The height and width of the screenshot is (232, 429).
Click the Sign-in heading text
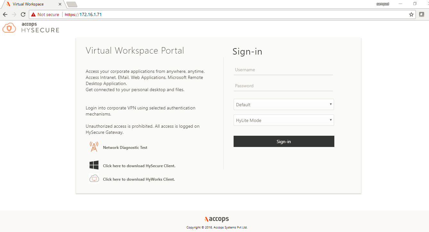(x=247, y=52)
